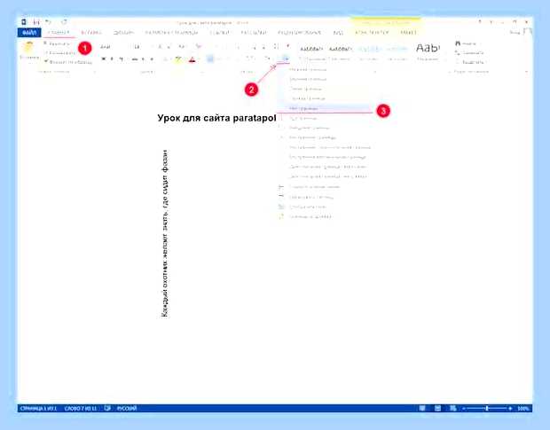This screenshot has height=430, width=550.
Task: Click the red font color A icon
Action: 192,59
